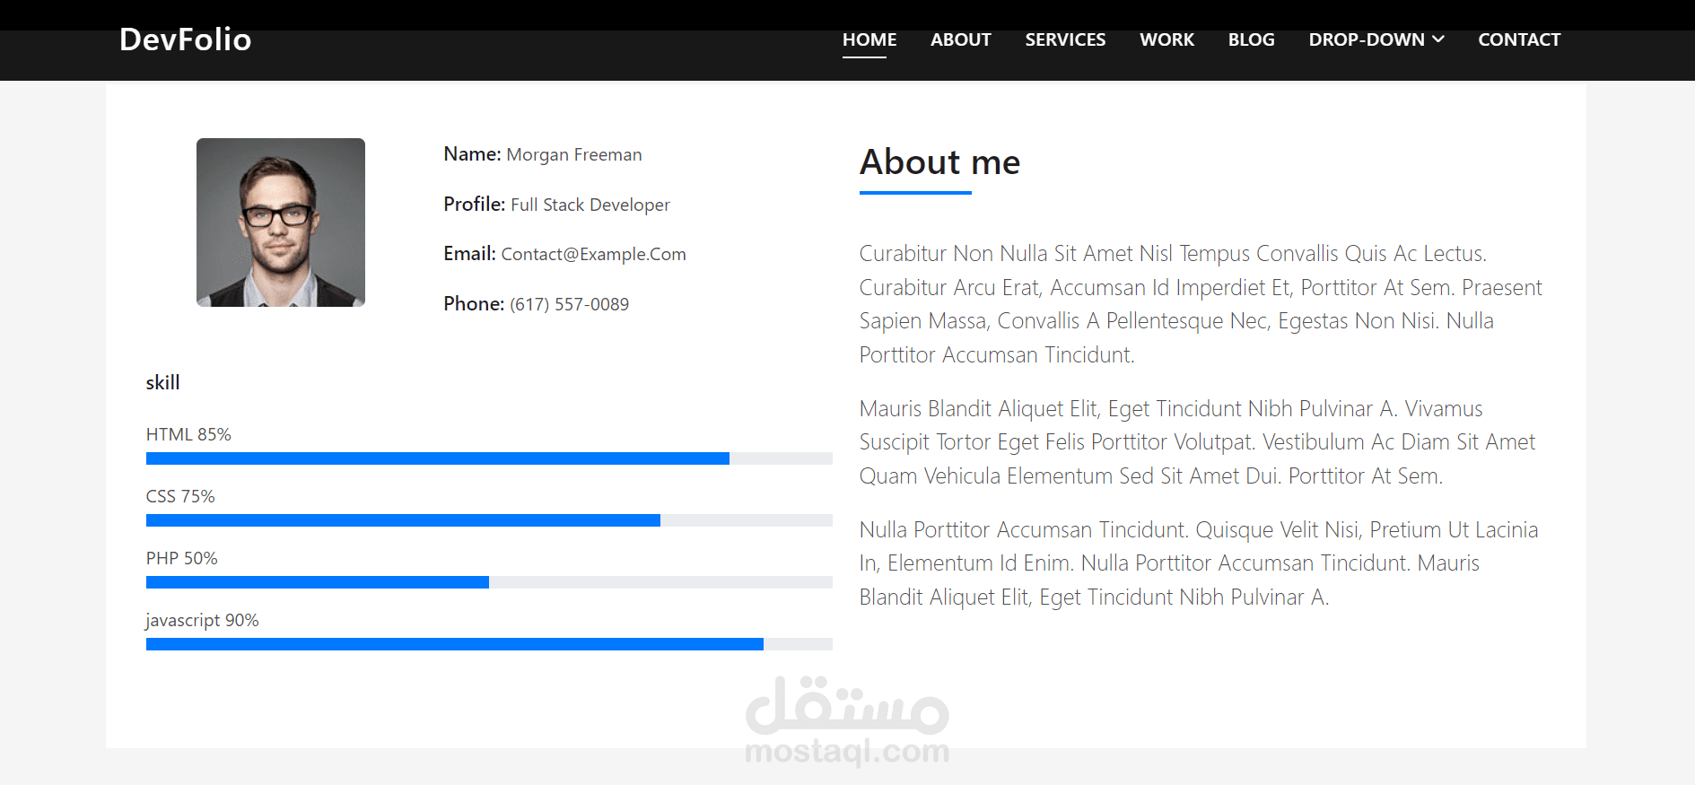1695x785 pixels.
Task: Click the 'About me' heading
Action: tap(939, 162)
